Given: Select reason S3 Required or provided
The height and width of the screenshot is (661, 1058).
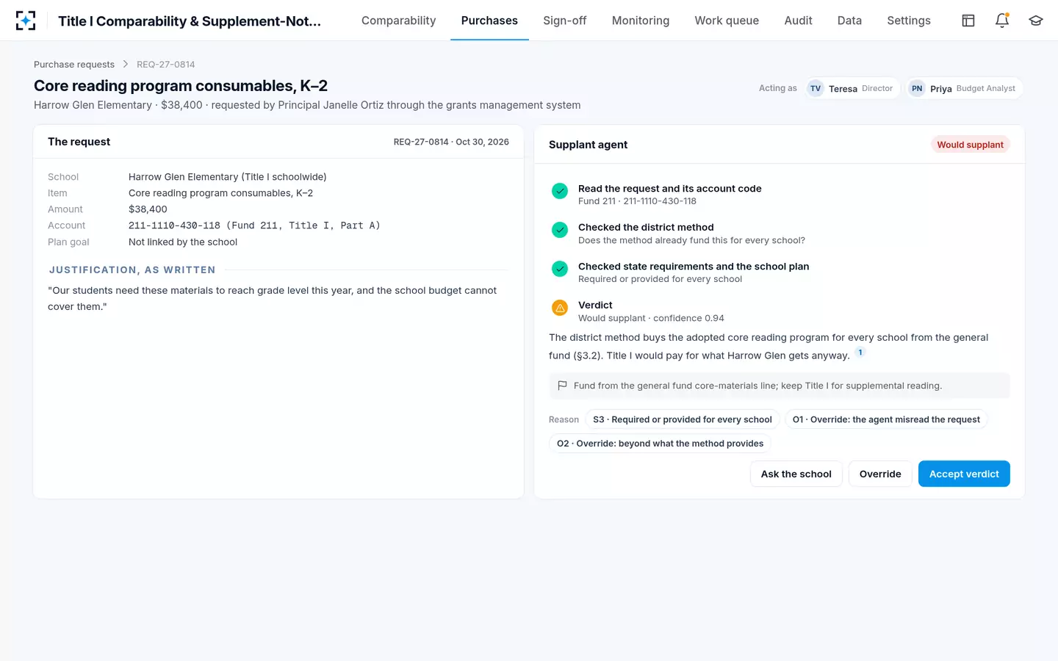Looking at the screenshot, I should point(683,419).
